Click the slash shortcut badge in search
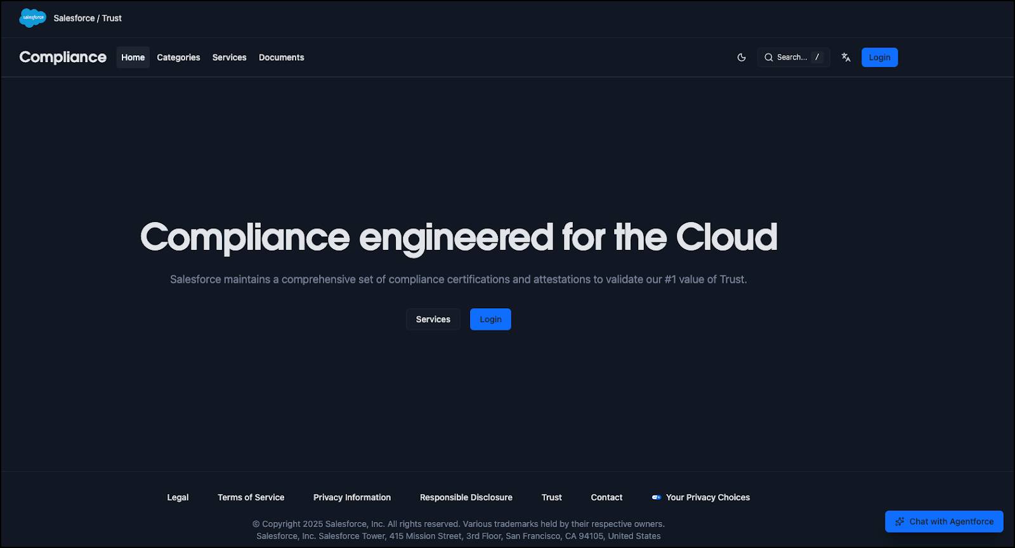 (x=817, y=57)
